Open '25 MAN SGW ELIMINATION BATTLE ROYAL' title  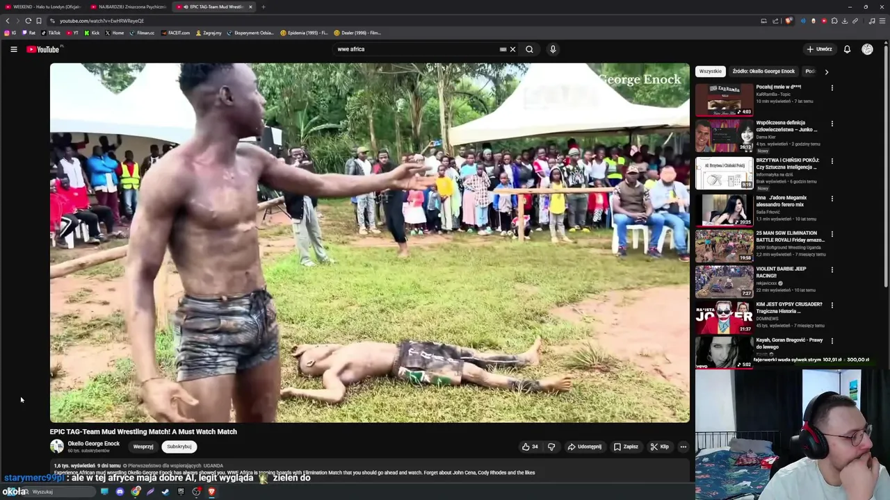791,237
